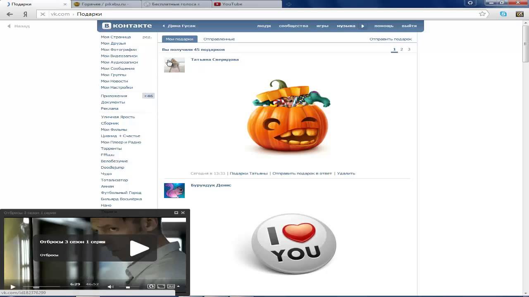Bookmark the page with the star icon
This screenshot has height=297, width=529.
(482, 14)
